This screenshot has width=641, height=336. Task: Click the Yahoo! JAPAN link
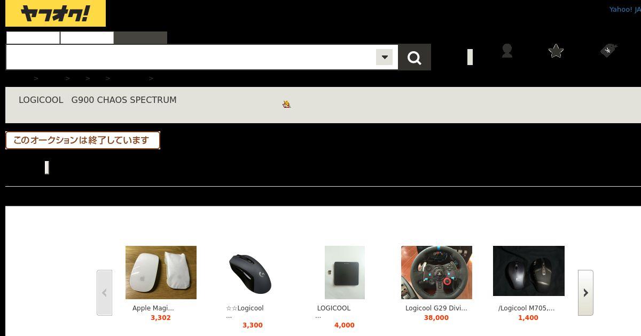coord(625,10)
